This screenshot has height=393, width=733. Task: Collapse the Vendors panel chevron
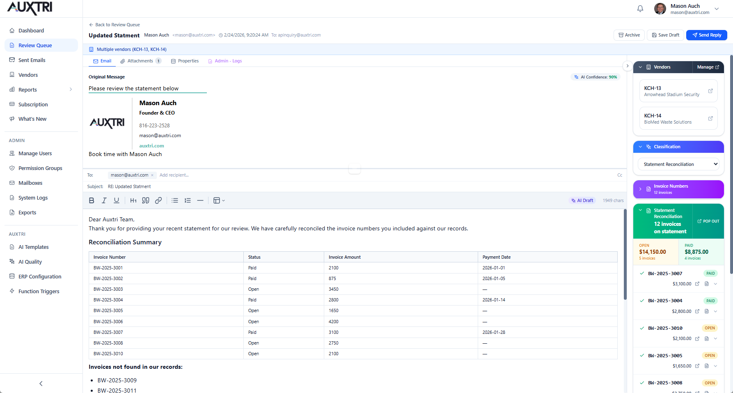(640, 67)
